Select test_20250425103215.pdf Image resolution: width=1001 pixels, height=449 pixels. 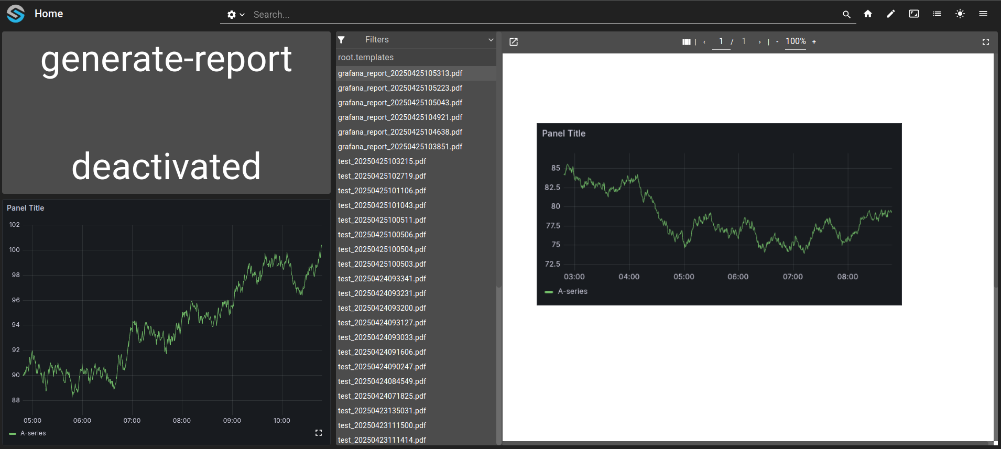coord(416,161)
